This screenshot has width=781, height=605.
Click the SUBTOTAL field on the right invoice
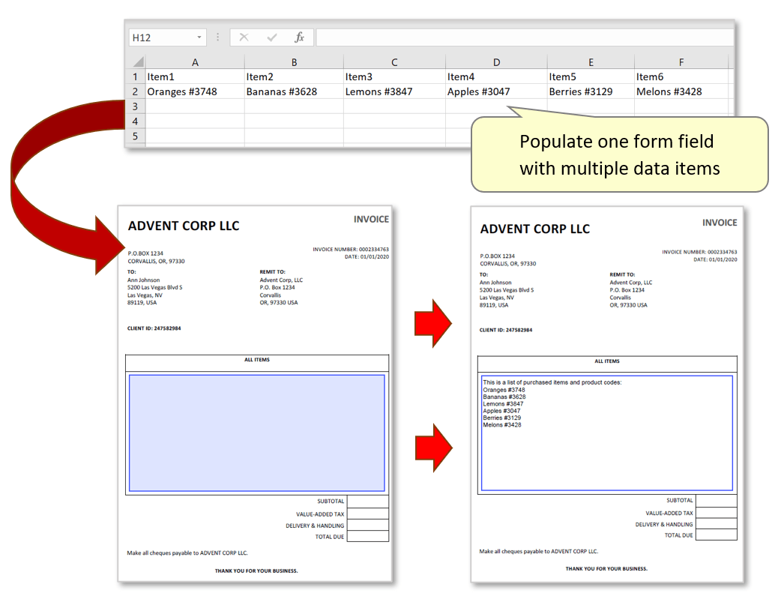[x=716, y=500]
